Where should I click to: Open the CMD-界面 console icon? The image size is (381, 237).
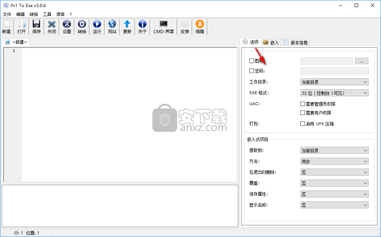[x=164, y=24]
